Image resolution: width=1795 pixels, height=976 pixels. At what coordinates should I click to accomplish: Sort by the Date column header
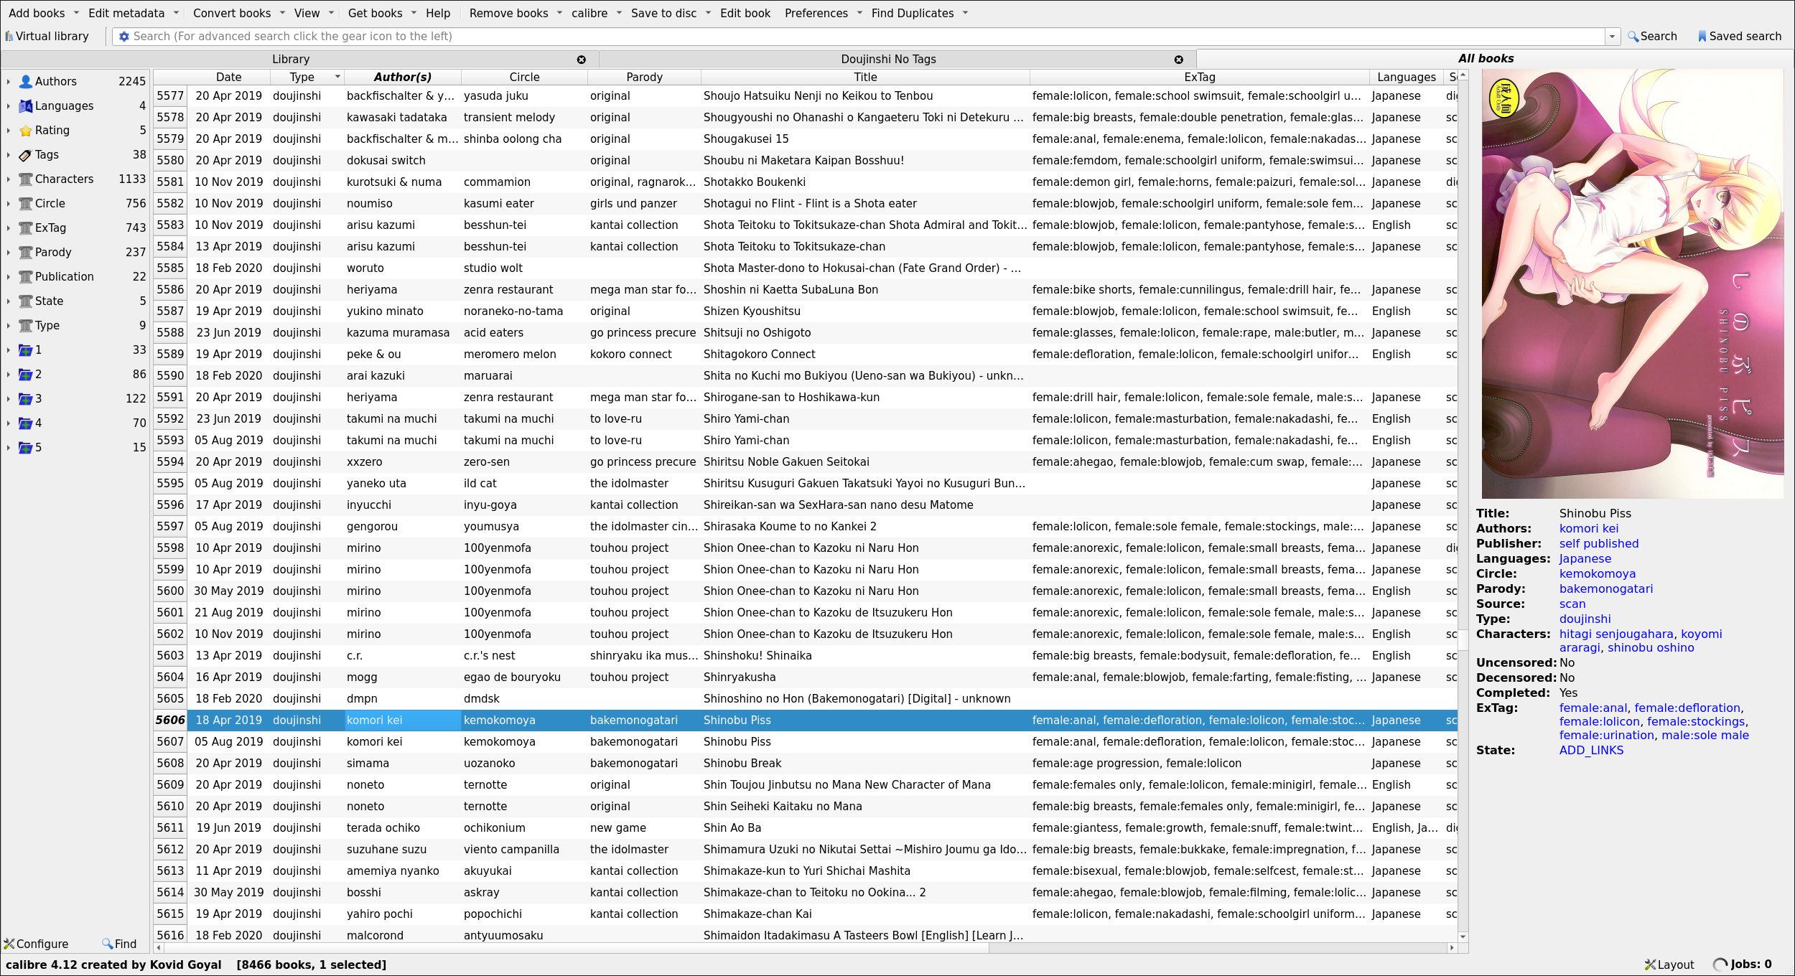pyautogui.click(x=228, y=77)
